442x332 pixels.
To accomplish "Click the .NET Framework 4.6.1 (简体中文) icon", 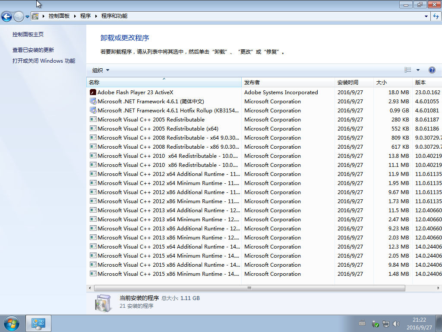I will [x=93, y=101].
